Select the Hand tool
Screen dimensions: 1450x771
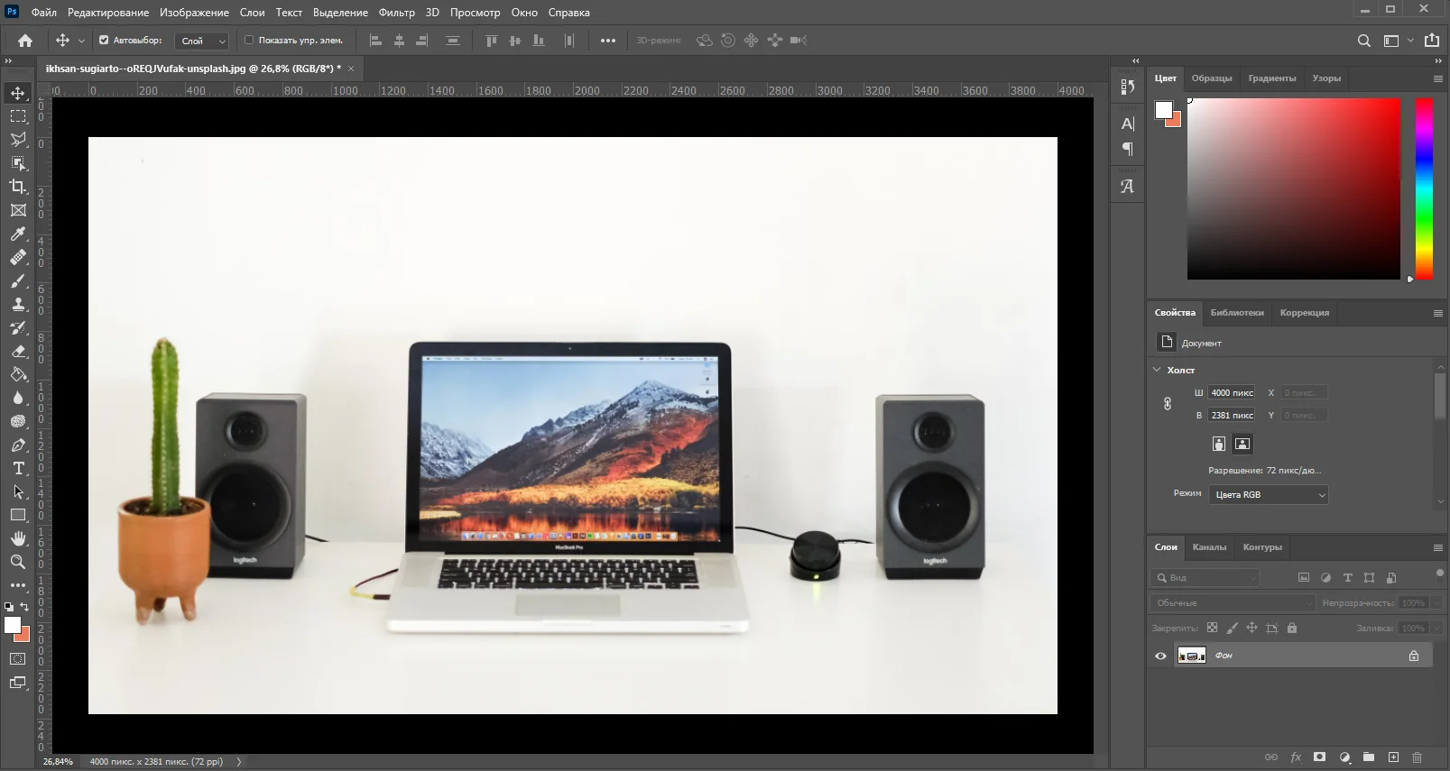click(18, 538)
